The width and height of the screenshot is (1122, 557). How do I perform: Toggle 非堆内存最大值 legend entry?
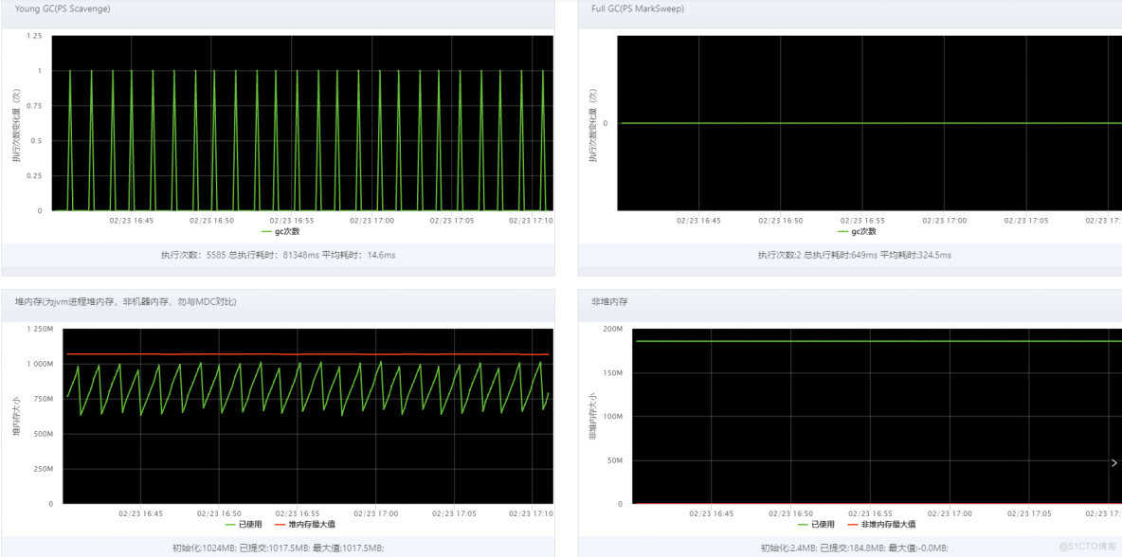coord(888,524)
